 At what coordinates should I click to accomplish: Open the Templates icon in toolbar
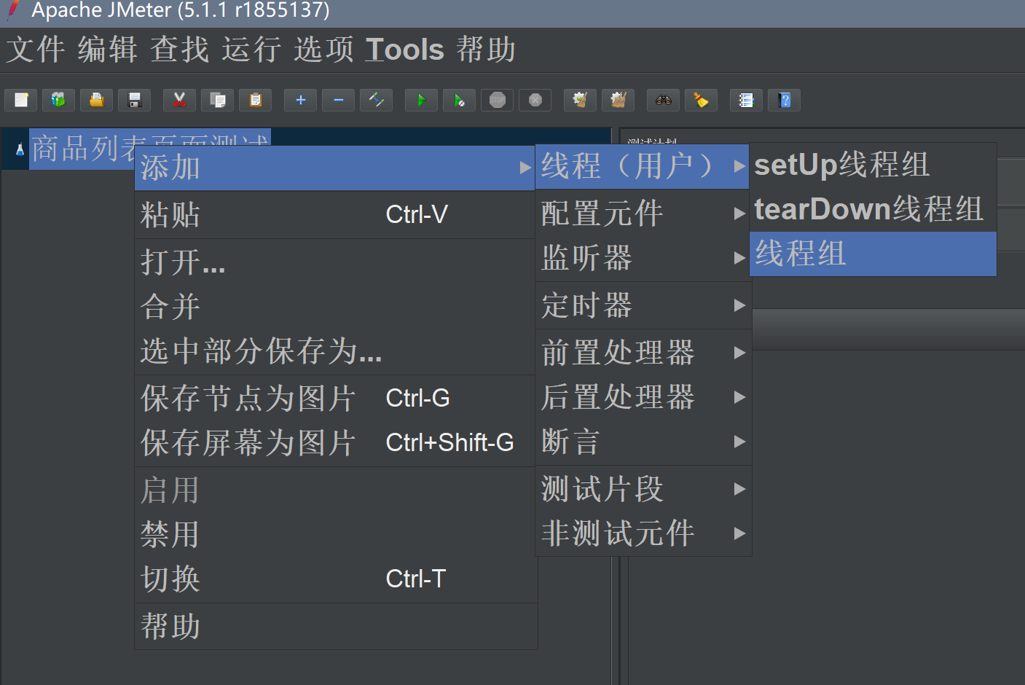pos(58,100)
